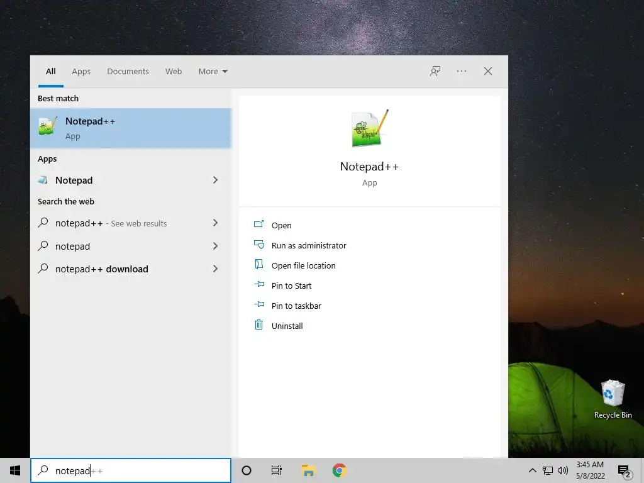Click the large Notepad++ icon in the preview
The width and height of the screenshot is (644, 483).
coord(370,128)
